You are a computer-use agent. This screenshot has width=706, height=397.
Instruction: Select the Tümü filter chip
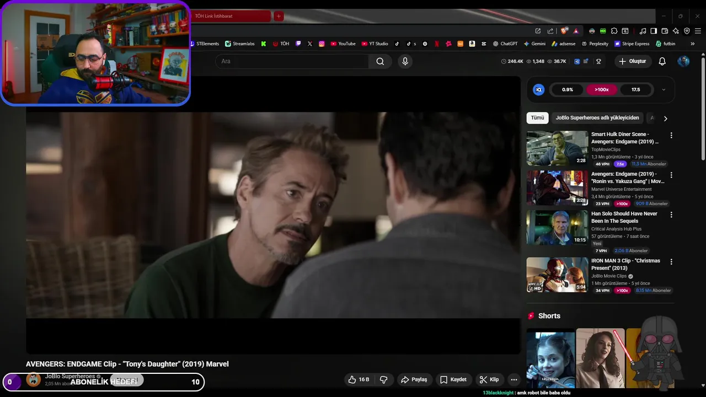point(537,118)
